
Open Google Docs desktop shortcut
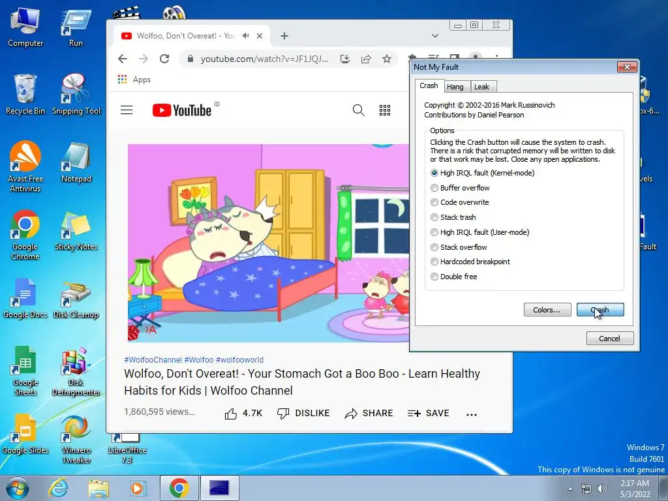pyautogui.click(x=25, y=298)
